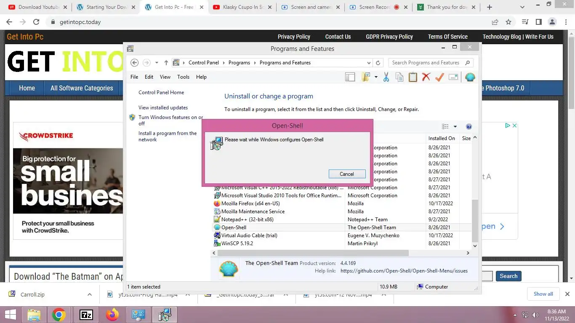The width and height of the screenshot is (575, 323).
Task: Open the Tools menu
Action: 183,77
